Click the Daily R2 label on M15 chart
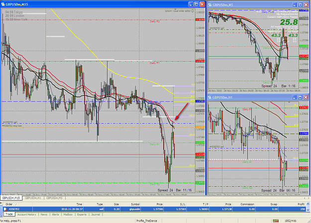 155,21
